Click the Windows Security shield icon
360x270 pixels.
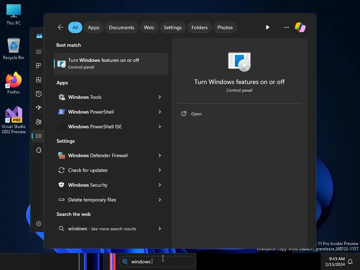(x=61, y=185)
